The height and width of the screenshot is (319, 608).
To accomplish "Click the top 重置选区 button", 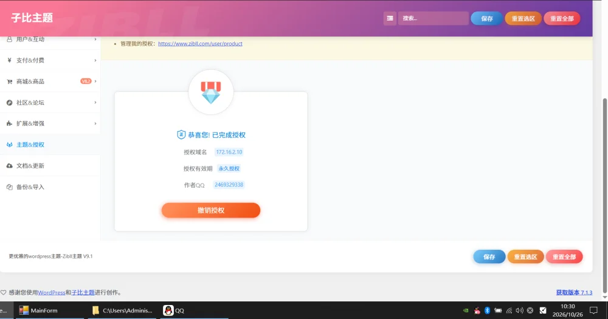I will [523, 18].
